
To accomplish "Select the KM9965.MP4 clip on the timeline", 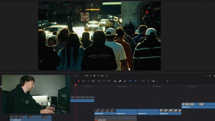I will click(198, 106).
